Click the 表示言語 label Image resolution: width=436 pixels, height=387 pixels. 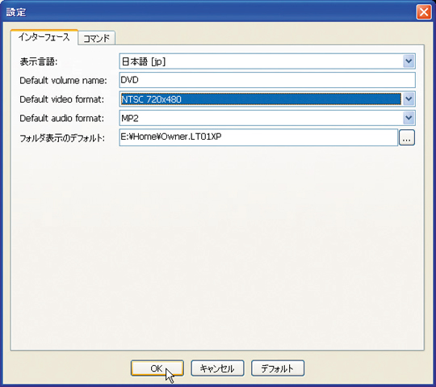coord(39,61)
